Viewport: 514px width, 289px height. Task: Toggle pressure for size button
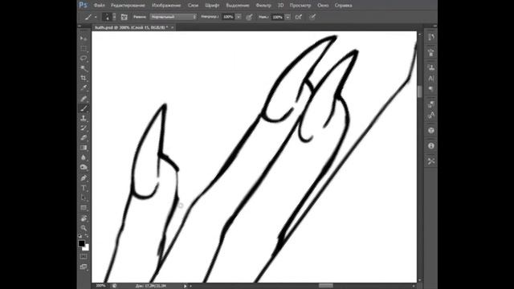312,17
